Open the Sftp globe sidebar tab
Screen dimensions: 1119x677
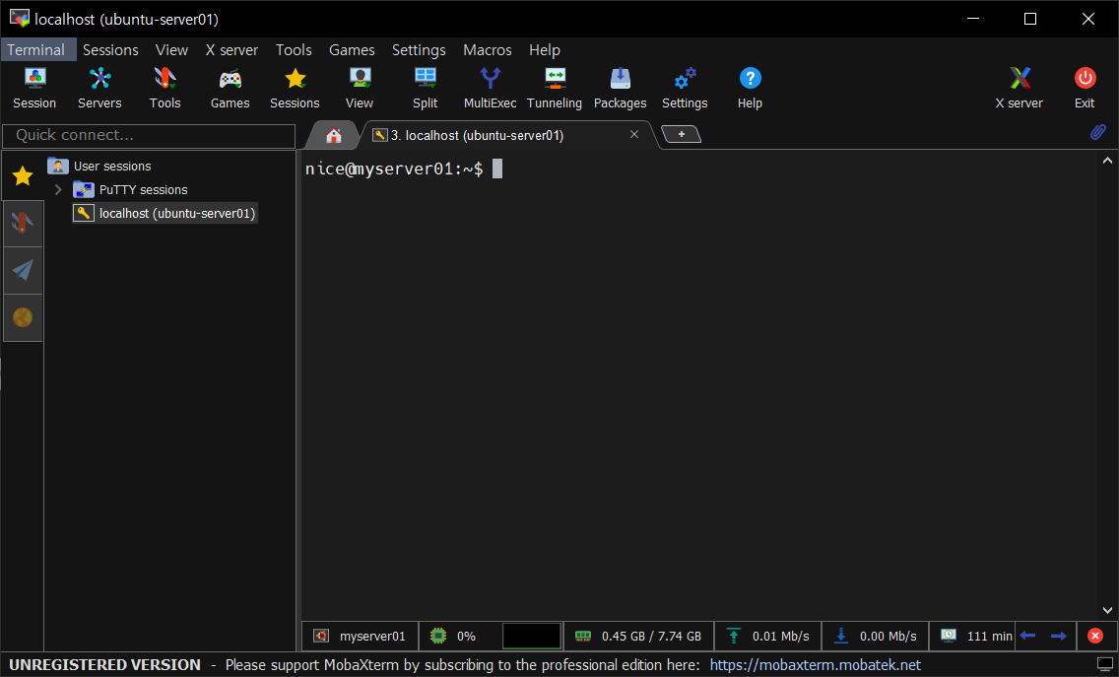pyautogui.click(x=23, y=317)
